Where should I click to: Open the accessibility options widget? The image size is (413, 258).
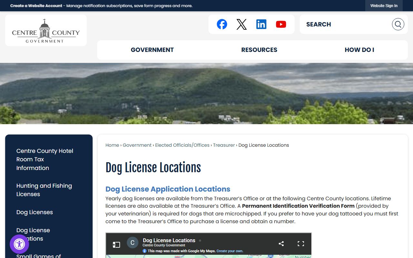point(19,244)
